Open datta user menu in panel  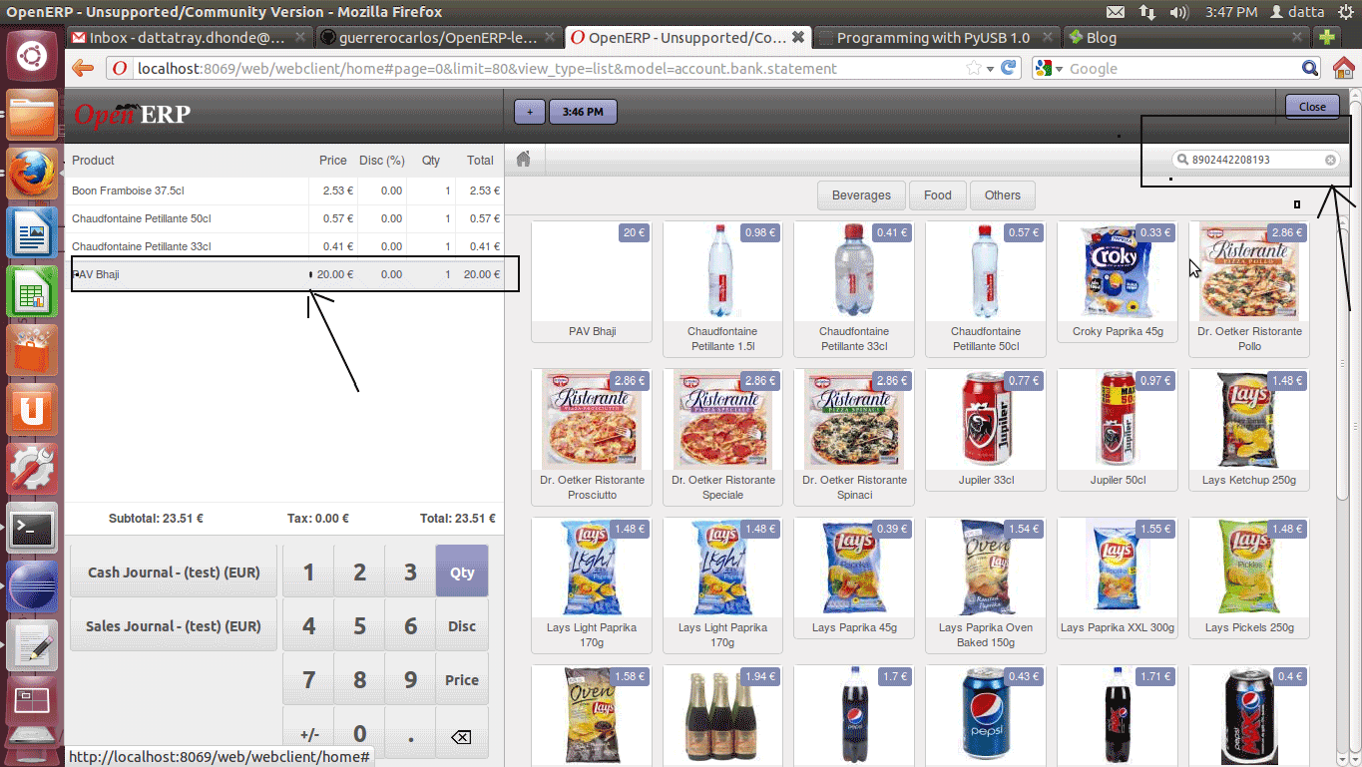tap(1297, 12)
